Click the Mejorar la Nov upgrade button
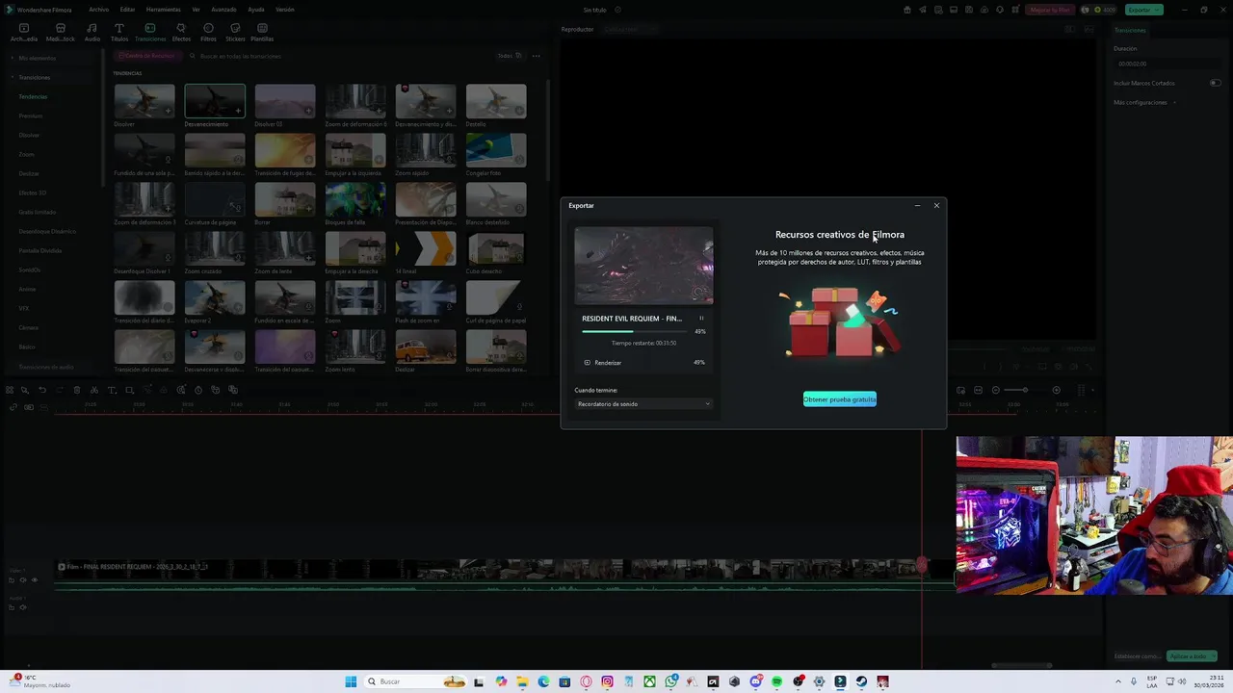Screen dimensions: 1233x693 click(x=1050, y=10)
